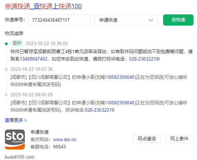Expand more tracking with 查看更多 >
This screenshot has height=160, width=197.
tap(16, 120)
